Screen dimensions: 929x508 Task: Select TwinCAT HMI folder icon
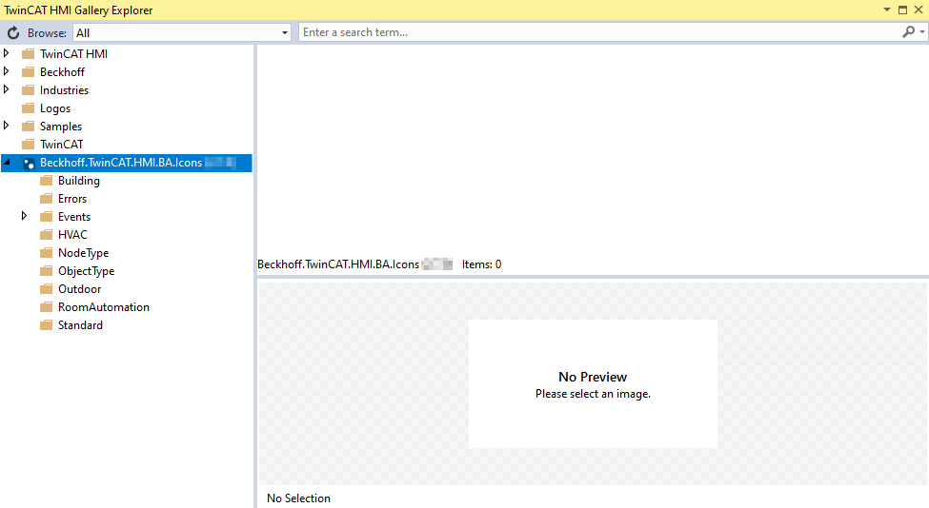point(28,54)
